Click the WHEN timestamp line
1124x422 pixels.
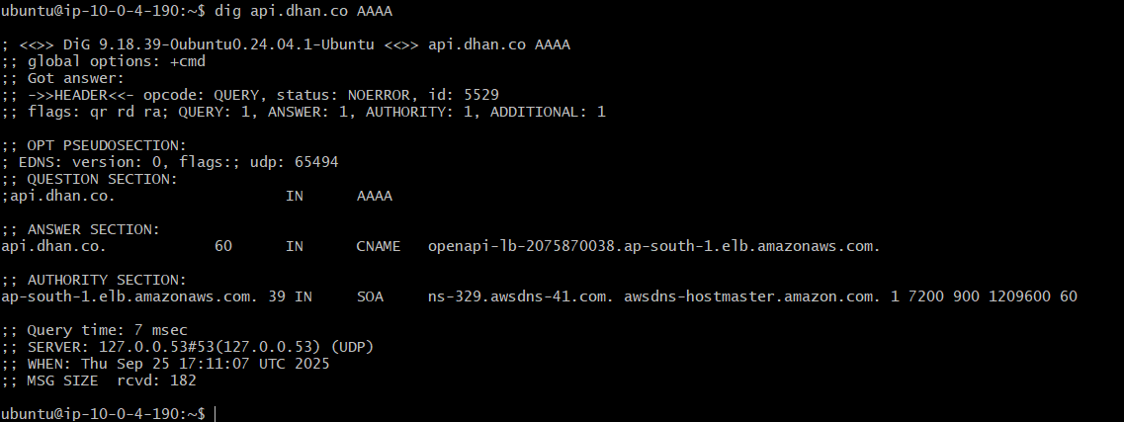[166, 364]
